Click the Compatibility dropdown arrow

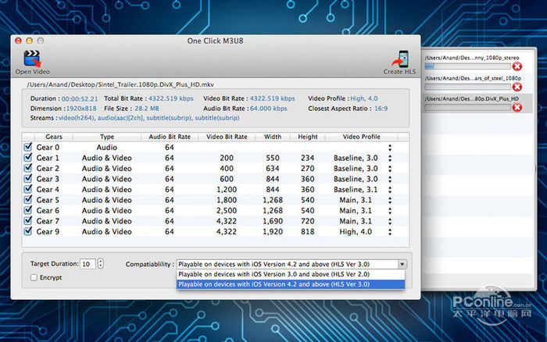pos(402,264)
